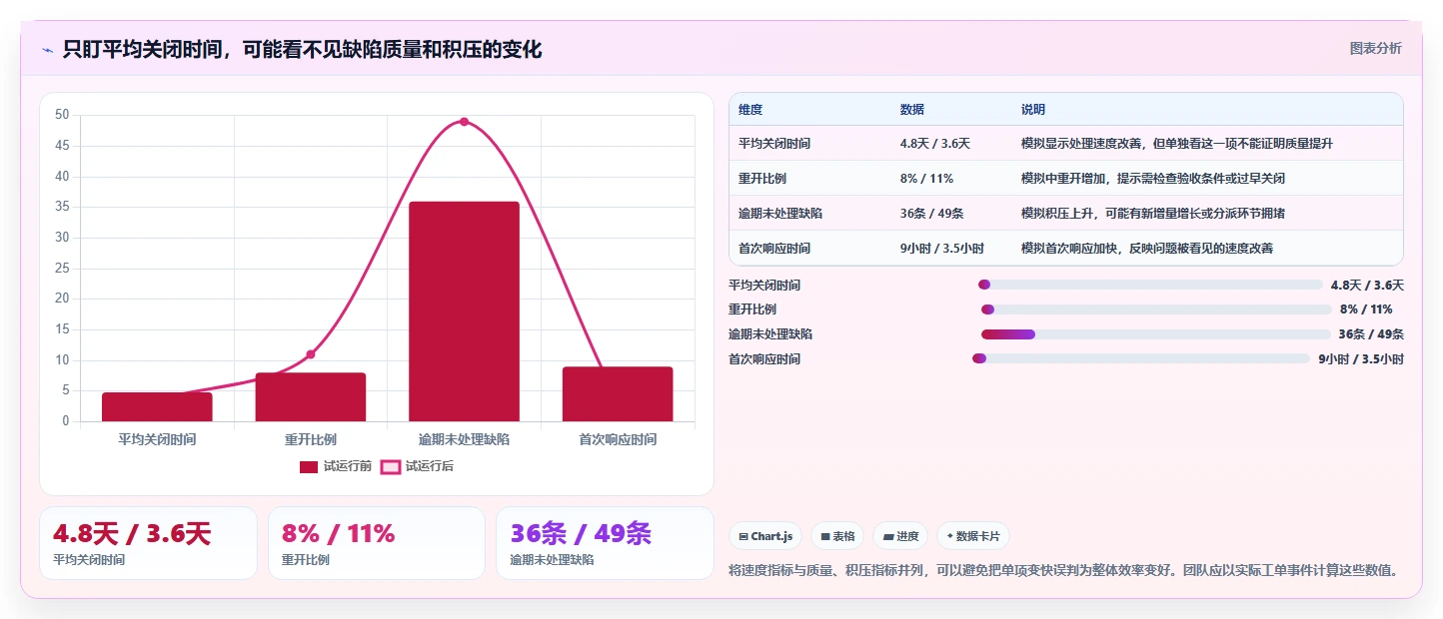
Task: Click the line peak point at 49
Action: (464, 122)
